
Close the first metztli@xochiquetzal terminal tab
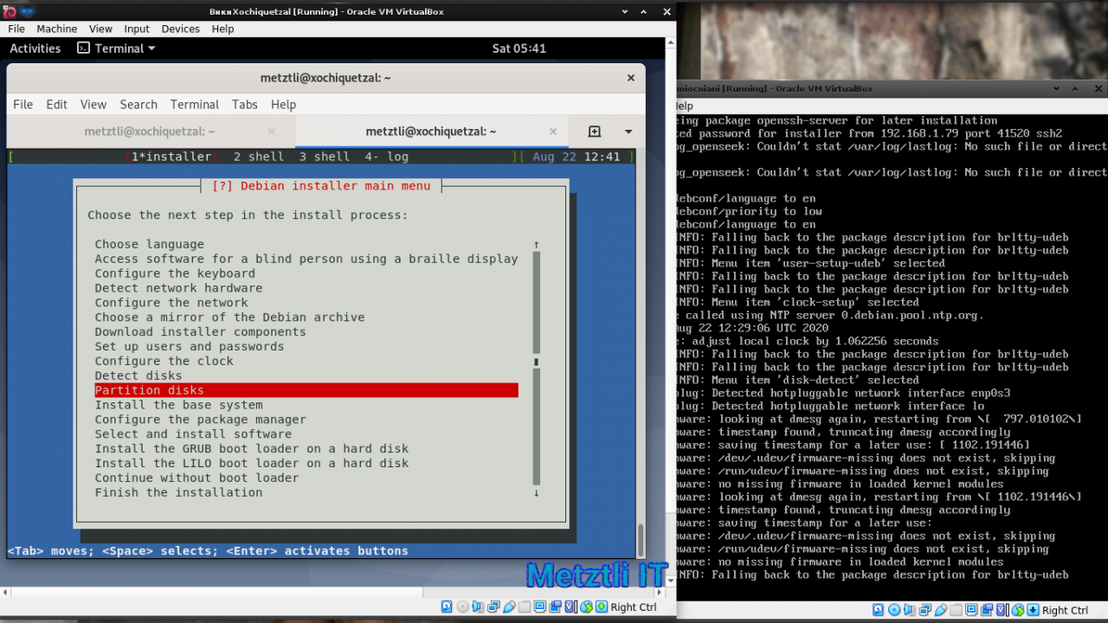click(271, 132)
